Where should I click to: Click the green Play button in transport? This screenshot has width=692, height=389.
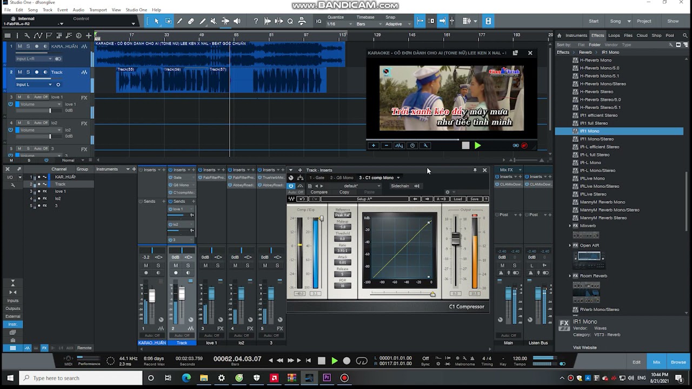pos(334,360)
